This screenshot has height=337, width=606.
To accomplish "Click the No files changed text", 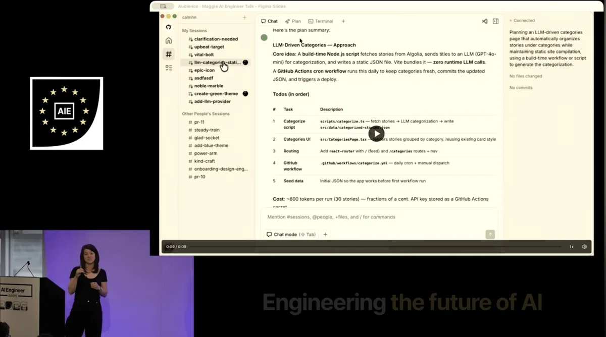I will point(526,76).
